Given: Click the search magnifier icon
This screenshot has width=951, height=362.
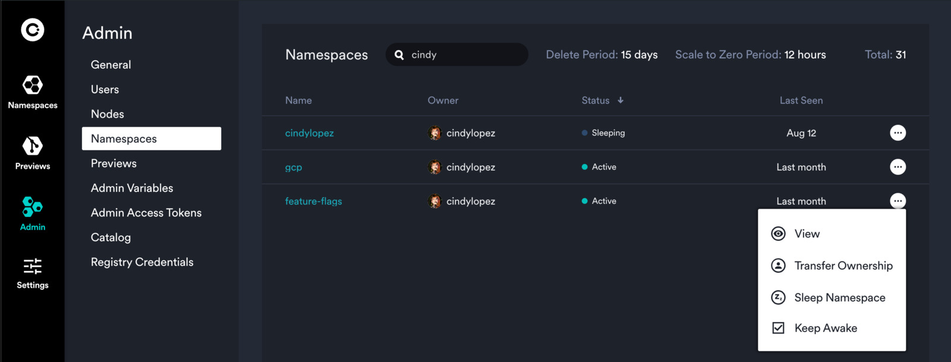Looking at the screenshot, I should point(399,55).
